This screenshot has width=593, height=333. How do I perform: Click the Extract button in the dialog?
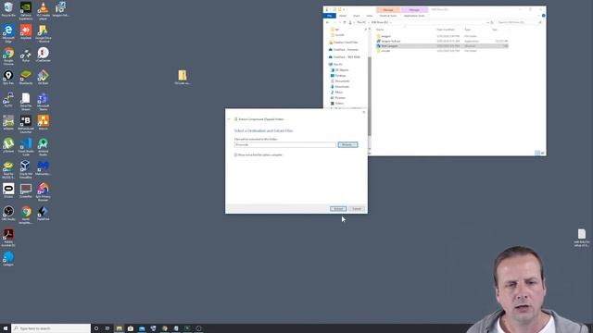tap(337, 209)
